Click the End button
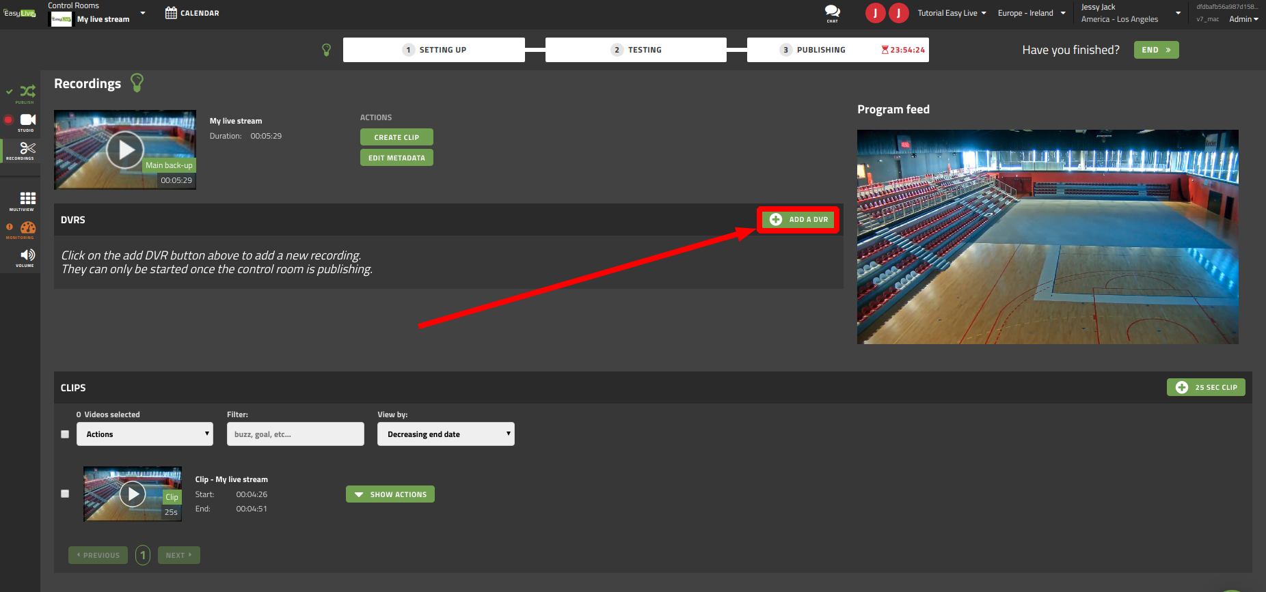Image resolution: width=1266 pixels, height=592 pixels. click(x=1157, y=50)
